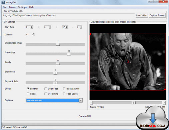169x130 pixels.
Task: Click the Load Video button
Action: pos(142,15)
